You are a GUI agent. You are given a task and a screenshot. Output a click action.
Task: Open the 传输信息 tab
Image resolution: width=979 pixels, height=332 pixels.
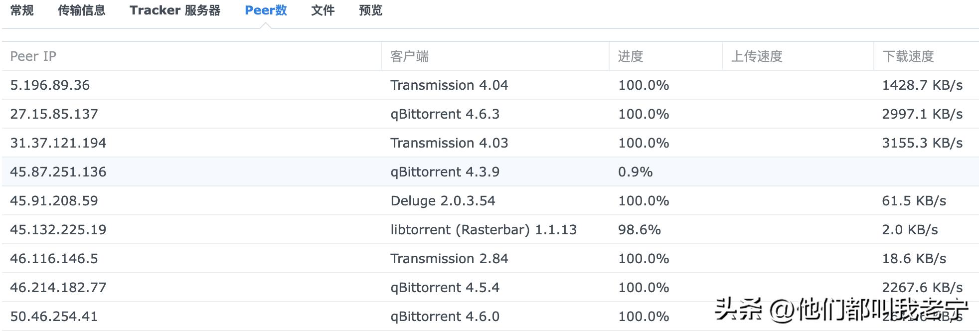click(x=82, y=10)
